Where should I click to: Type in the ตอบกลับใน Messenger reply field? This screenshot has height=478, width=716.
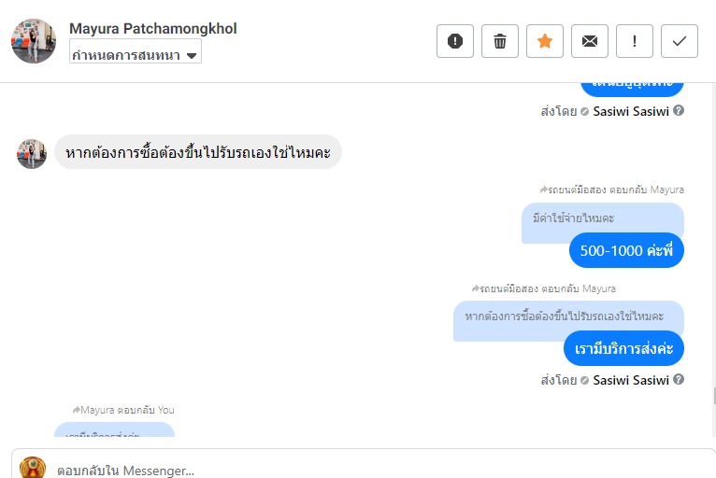coord(374,470)
